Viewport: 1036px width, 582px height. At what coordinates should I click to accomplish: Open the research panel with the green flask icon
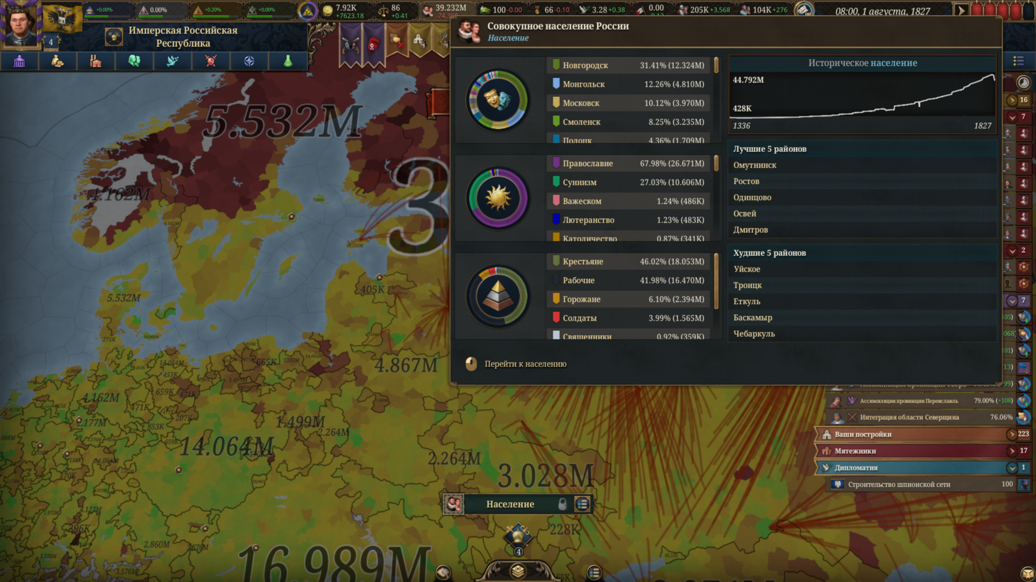pos(288,61)
